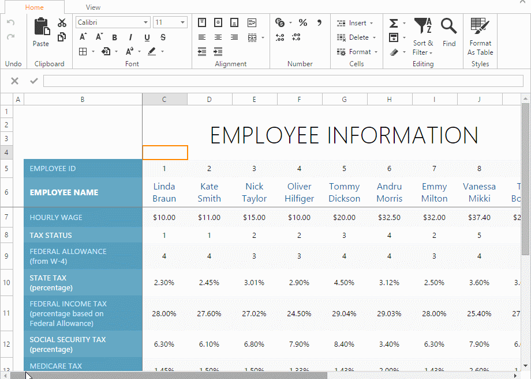
Task: Cut selection with the scissors icon
Action: coord(62,23)
